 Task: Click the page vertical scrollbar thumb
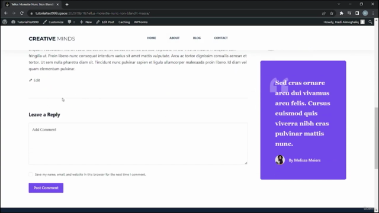pos(377,138)
